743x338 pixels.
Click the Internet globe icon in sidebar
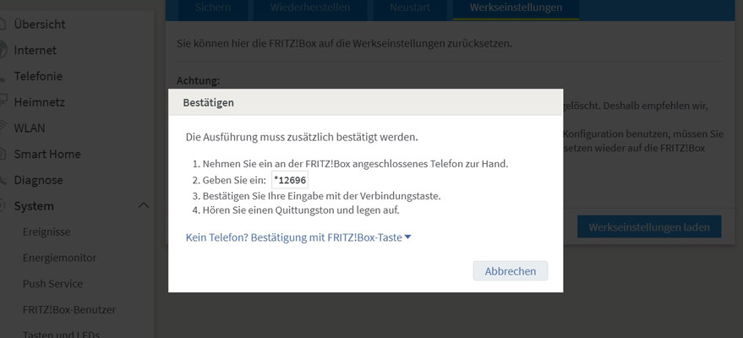click(x=3, y=51)
